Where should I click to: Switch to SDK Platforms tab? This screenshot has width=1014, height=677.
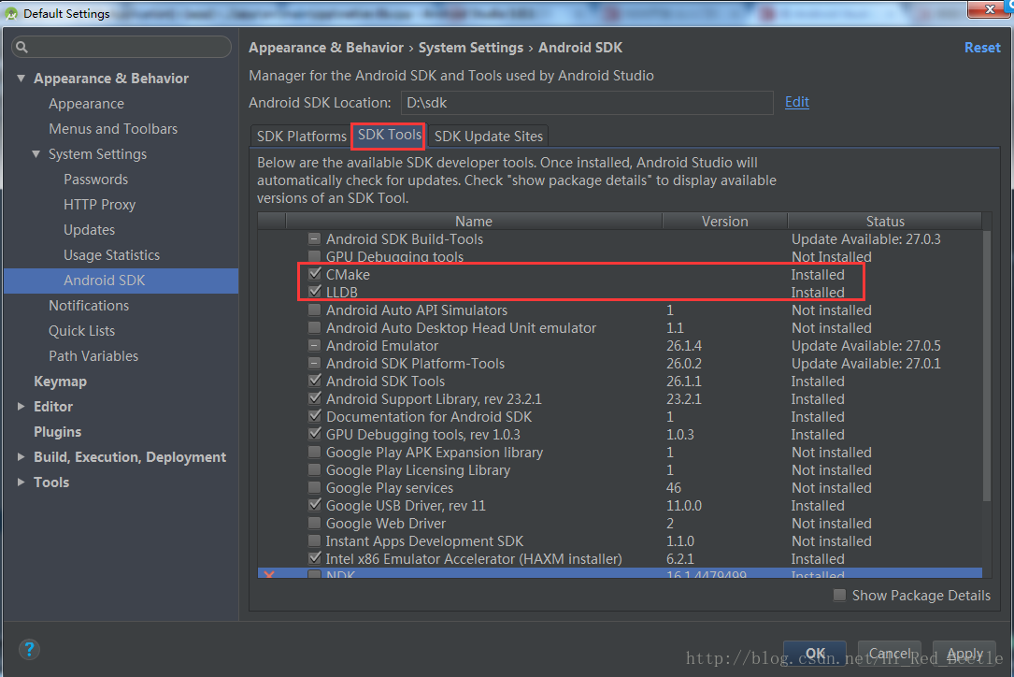[301, 137]
